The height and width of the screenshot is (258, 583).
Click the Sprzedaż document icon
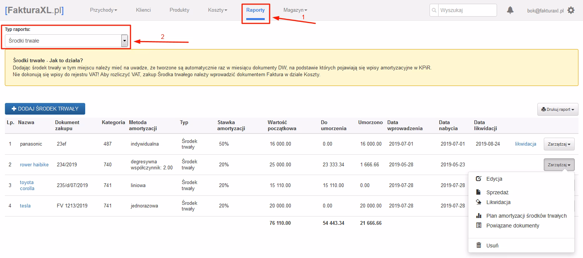click(x=479, y=192)
